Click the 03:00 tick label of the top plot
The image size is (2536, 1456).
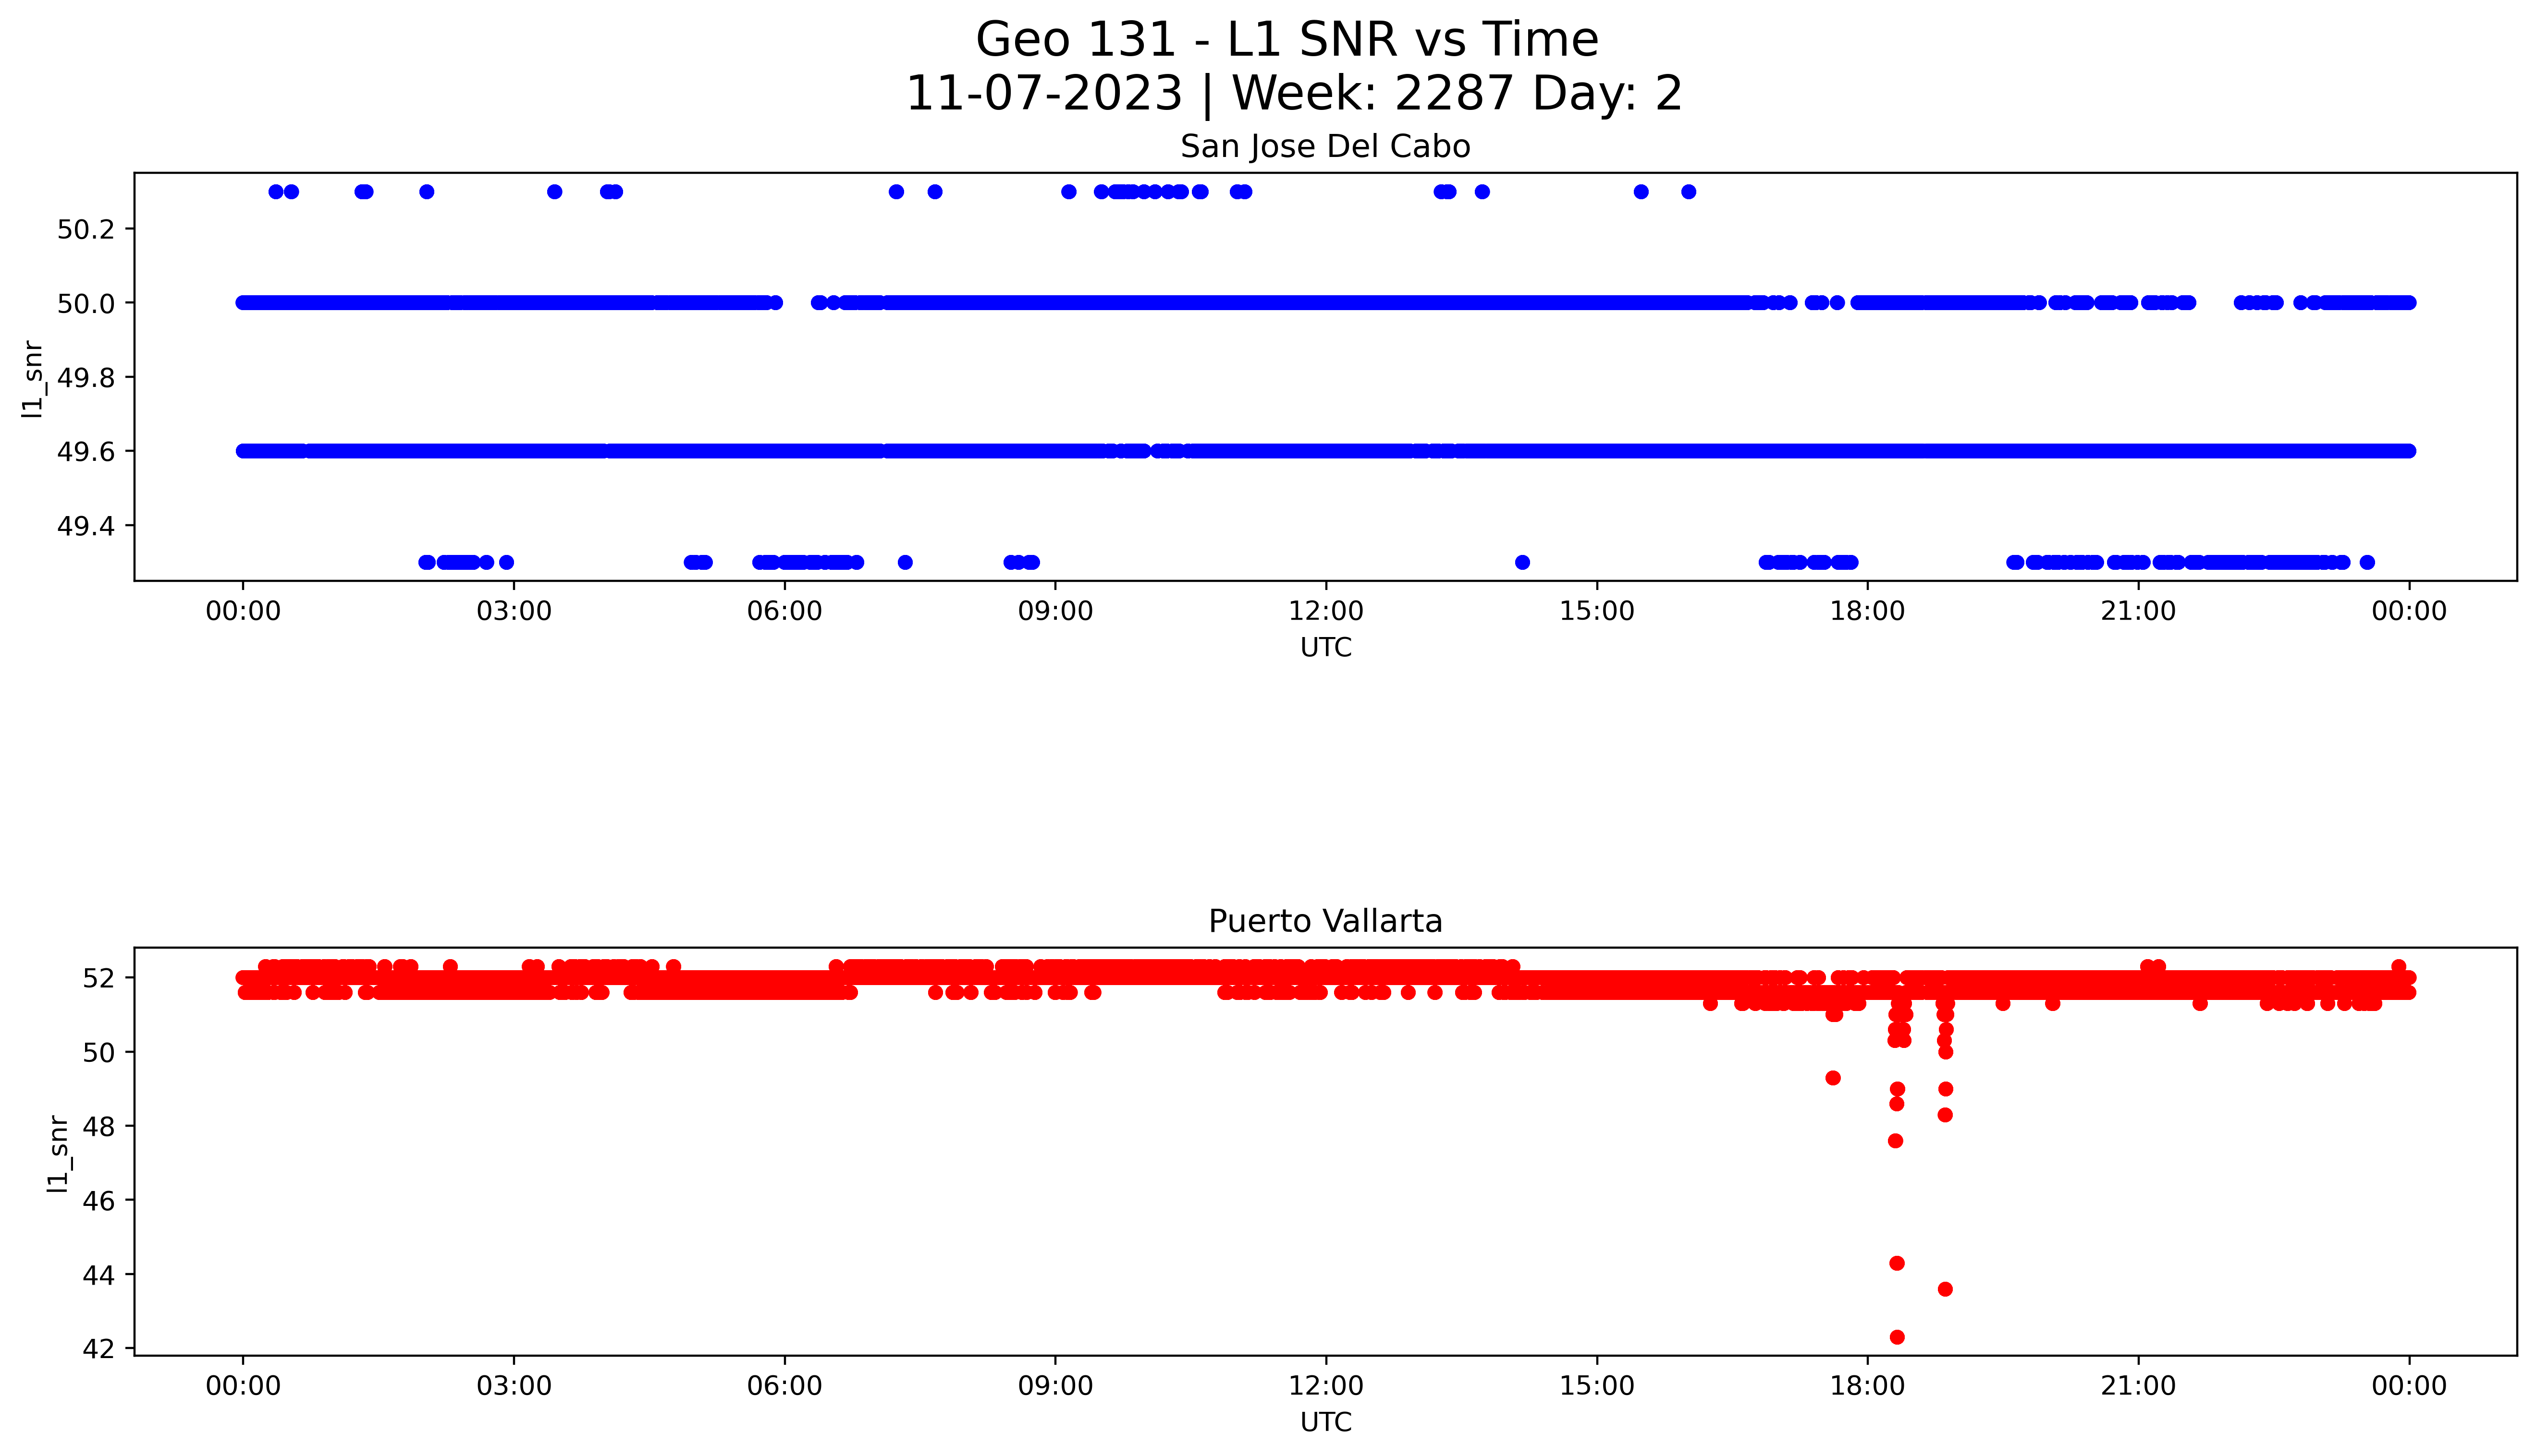click(x=514, y=611)
